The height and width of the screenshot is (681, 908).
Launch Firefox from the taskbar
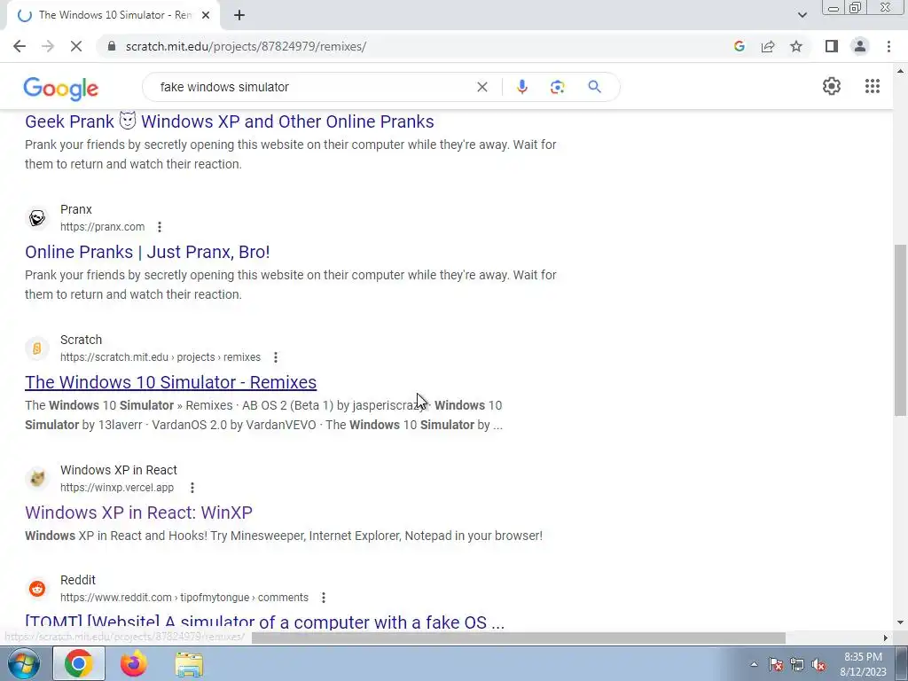pos(134,663)
